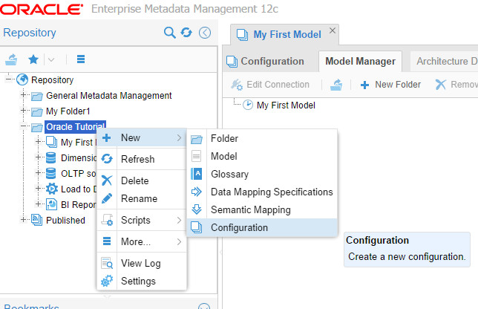Create a new Glossary from submenu
Image resolution: width=478 pixels, height=309 pixels.
point(262,174)
